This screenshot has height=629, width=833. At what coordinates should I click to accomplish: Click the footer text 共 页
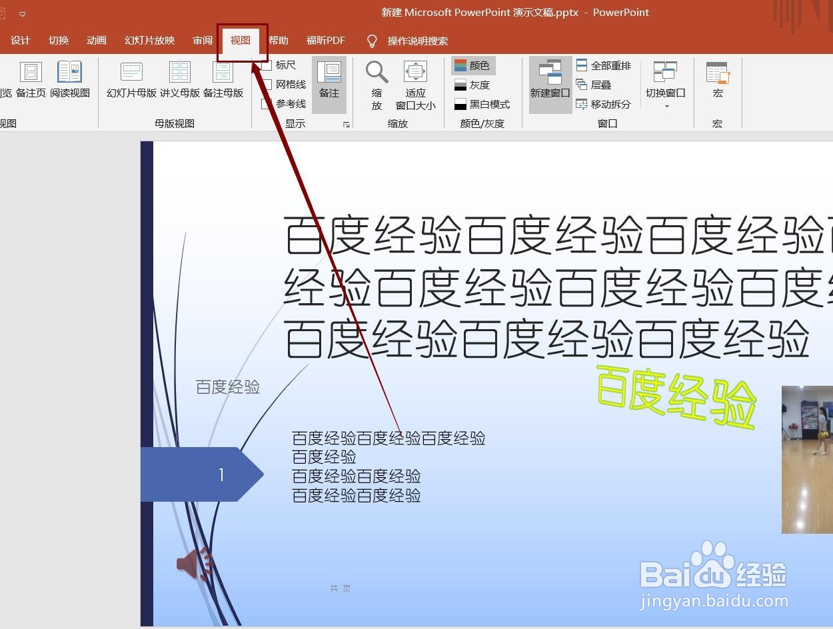340,588
